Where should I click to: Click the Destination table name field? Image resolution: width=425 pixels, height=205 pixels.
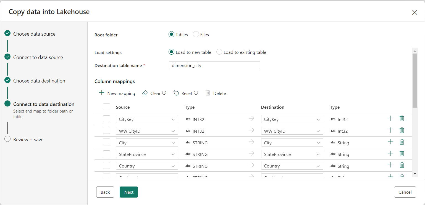click(x=214, y=65)
